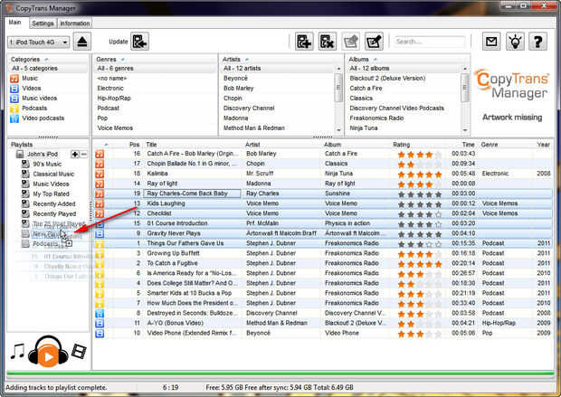The image size is (561, 397).
Task: Sort tracks by the Title column header
Action: click(x=151, y=145)
